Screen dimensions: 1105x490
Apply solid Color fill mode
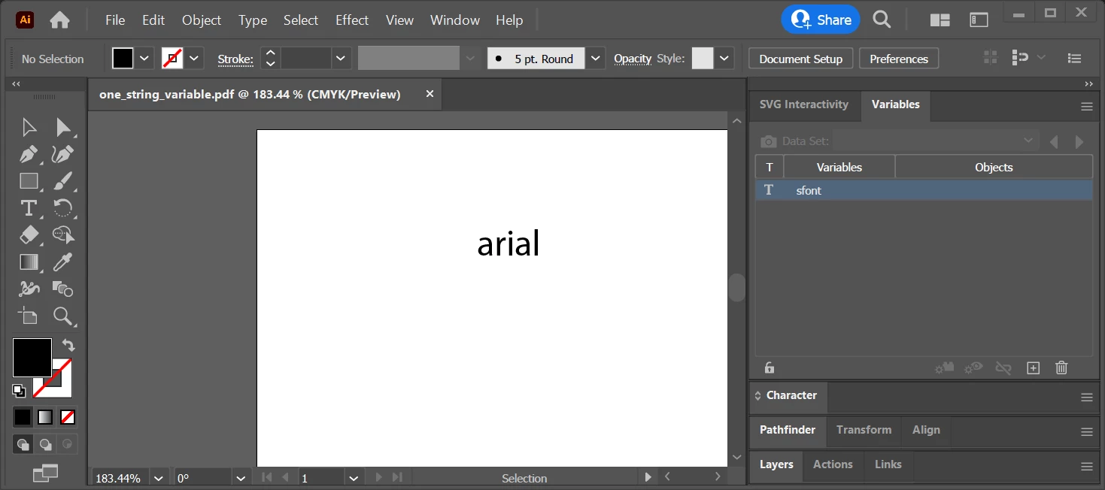(23, 416)
